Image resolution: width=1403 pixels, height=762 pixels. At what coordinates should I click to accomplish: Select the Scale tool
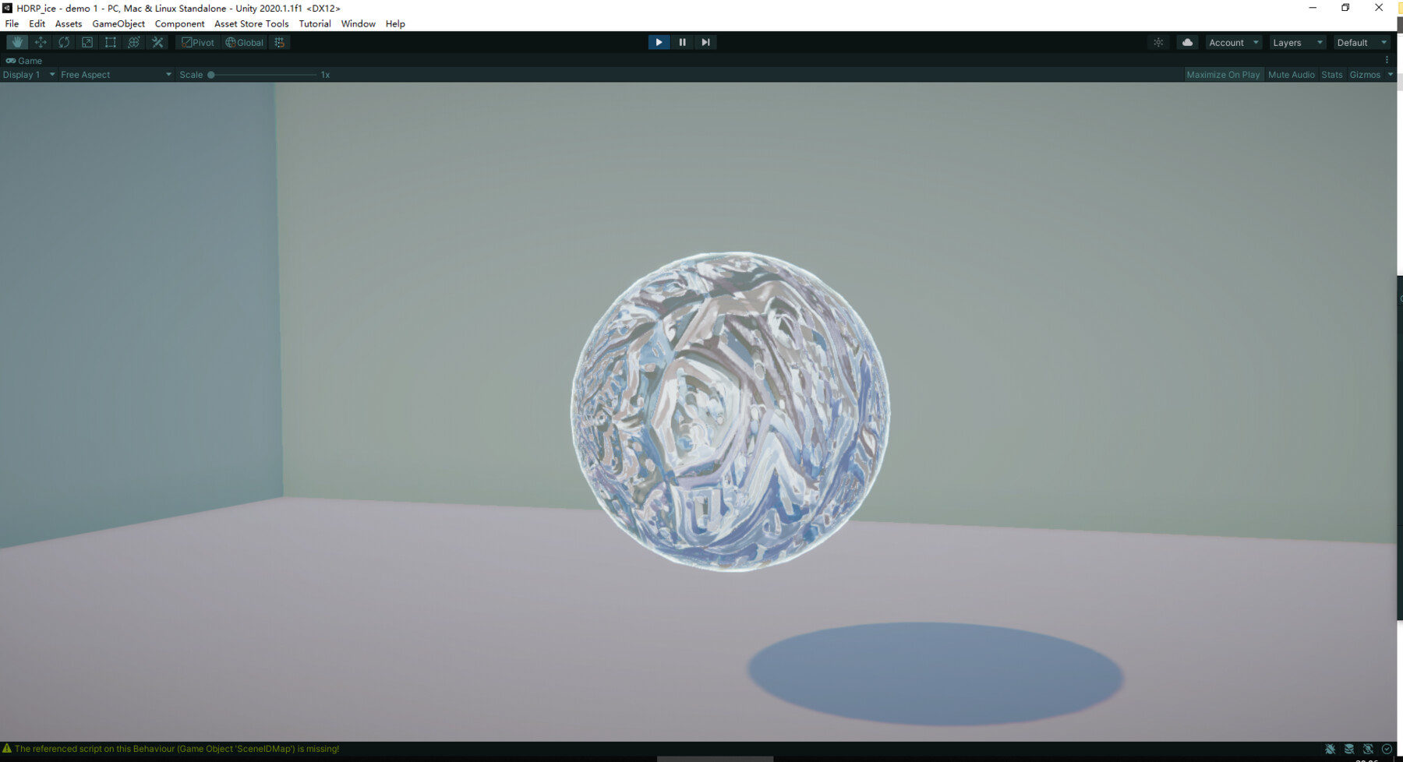(87, 42)
